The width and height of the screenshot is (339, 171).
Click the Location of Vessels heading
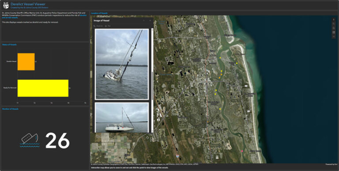pos(99,13)
